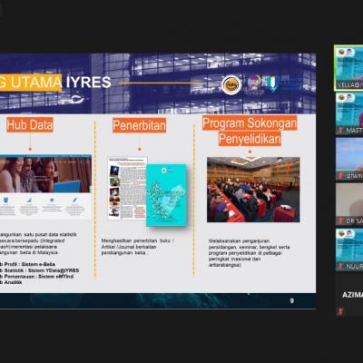
Task: Select the MAST participant video tile
Action: [x=349, y=113]
